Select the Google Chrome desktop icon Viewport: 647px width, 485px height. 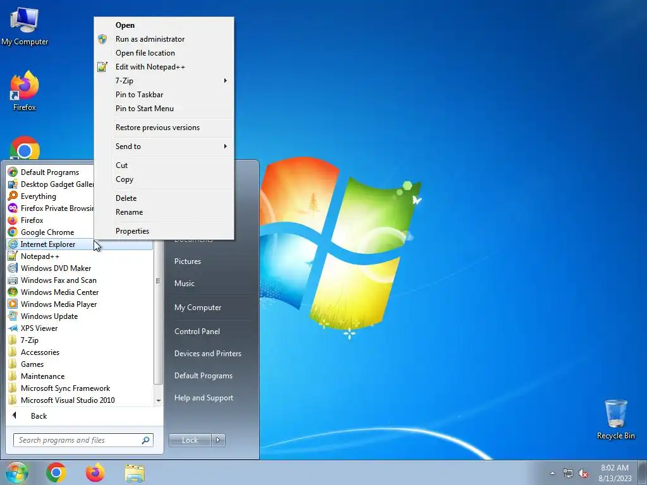pyautogui.click(x=25, y=148)
